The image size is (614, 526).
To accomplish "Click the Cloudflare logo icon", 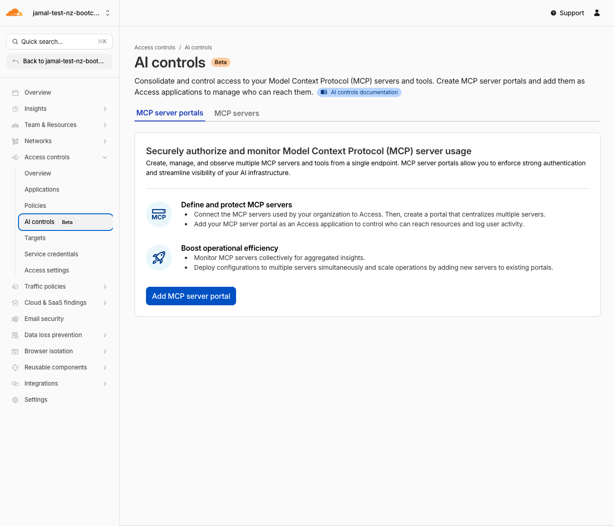I will (x=14, y=12).
